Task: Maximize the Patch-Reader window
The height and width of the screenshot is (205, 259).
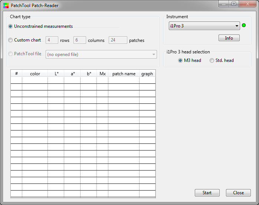Action: (x=234, y=4)
